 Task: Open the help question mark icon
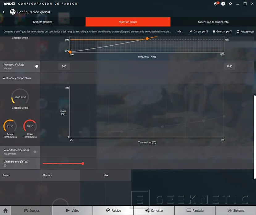click(223, 4)
